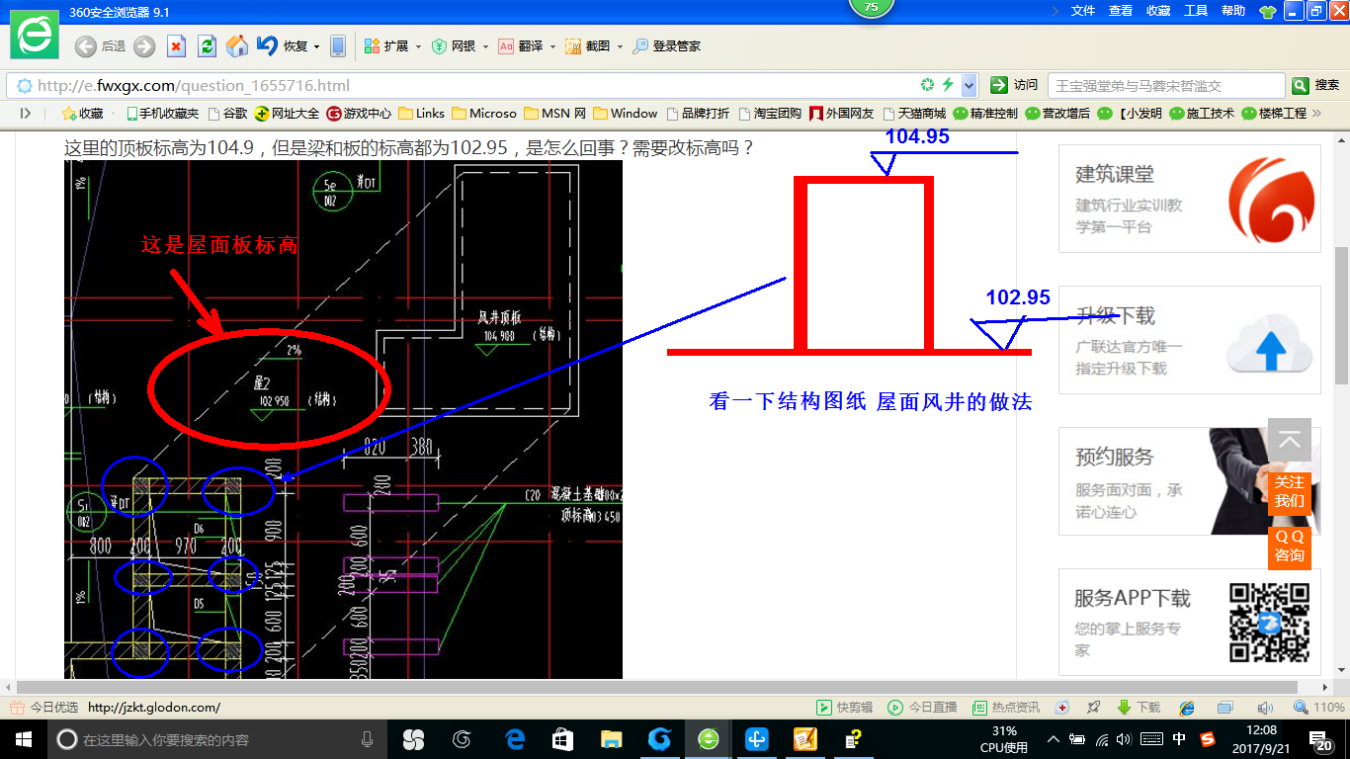Click 快剪辑 in the status bar
The width and height of the screenshot is (1350, 759).
(x=844, y=708)
